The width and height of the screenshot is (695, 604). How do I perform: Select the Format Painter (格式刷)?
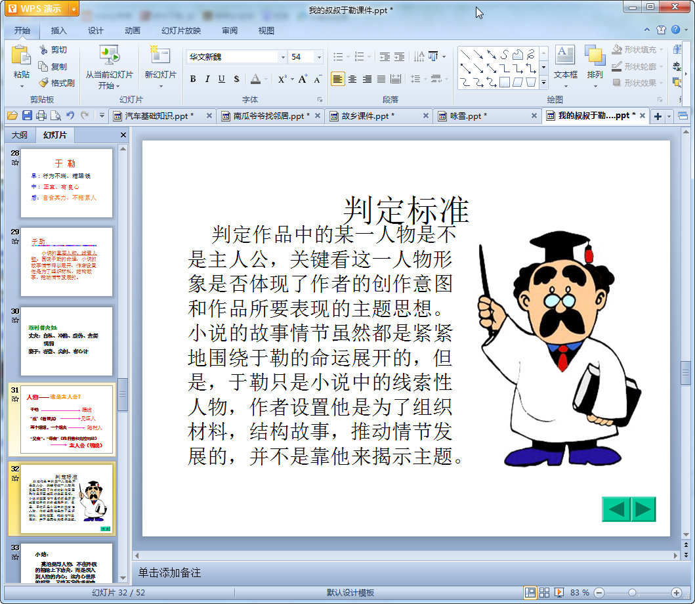[56, 83]
